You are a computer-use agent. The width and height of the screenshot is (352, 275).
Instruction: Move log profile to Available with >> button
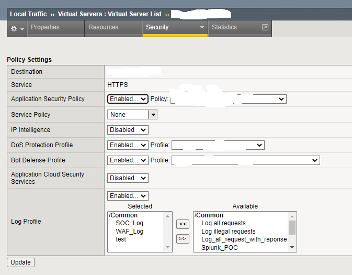pos(183,239)
